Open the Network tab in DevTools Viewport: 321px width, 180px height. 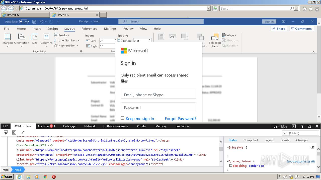click(x=90, y=126)
